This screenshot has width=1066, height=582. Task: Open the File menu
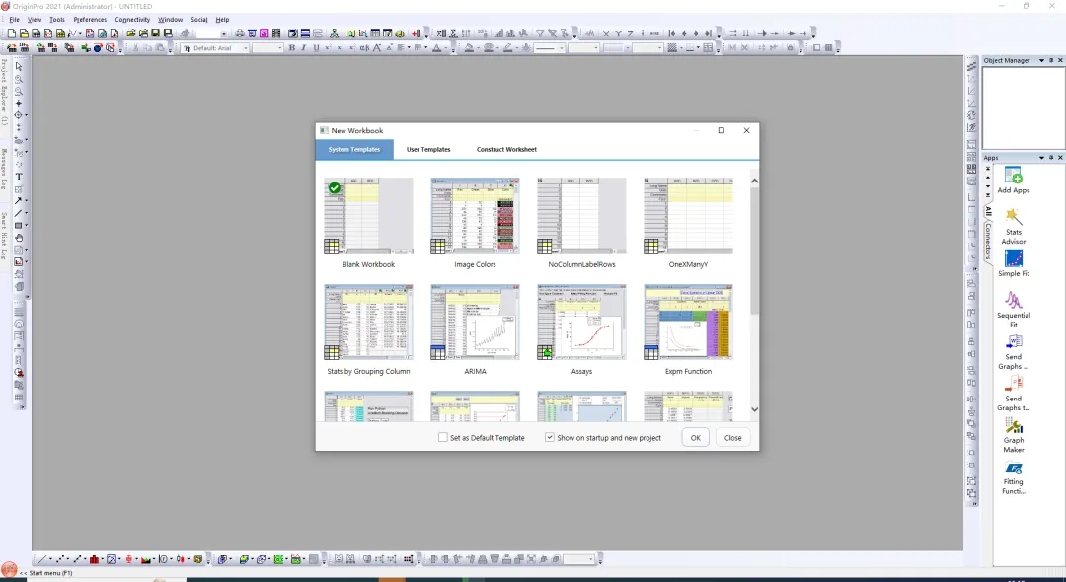(14, 19)
